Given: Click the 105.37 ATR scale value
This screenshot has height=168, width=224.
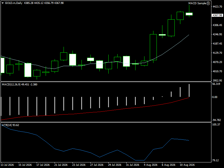Looking at the screenshot, I should 216,125.
